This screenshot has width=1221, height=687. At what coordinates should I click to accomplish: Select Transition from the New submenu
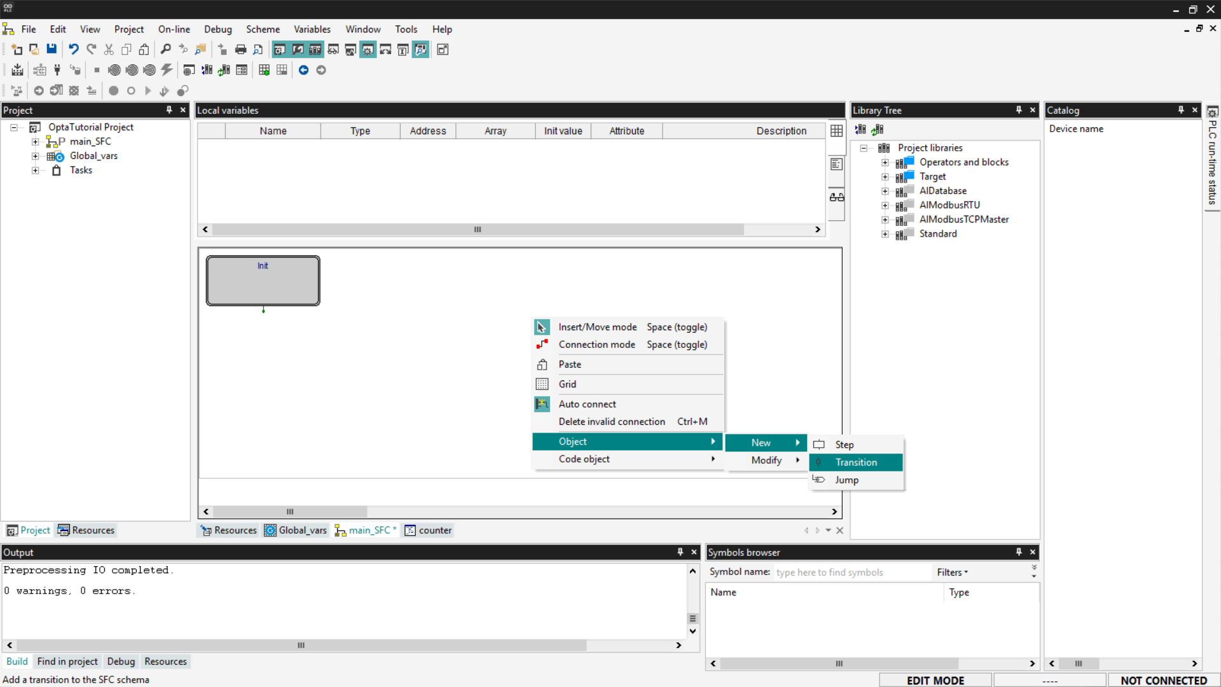(856, 462)
